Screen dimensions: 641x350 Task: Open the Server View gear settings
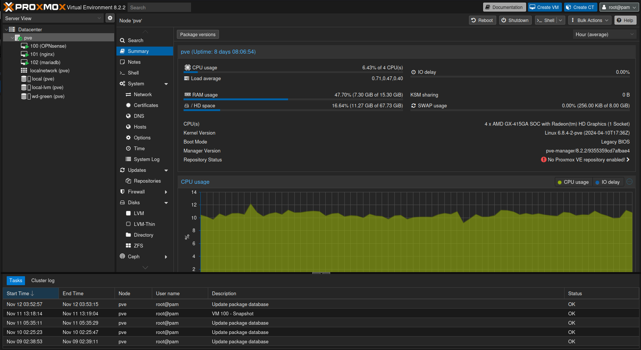tap(110, 18)
